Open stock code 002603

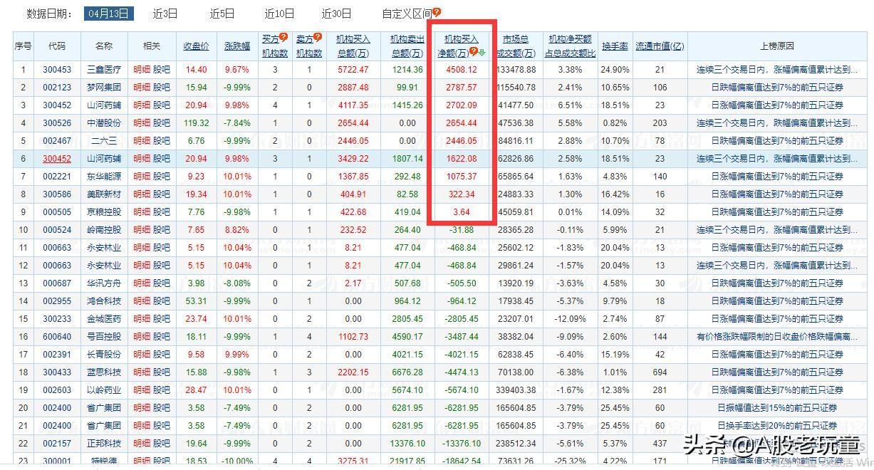point(57,390)
